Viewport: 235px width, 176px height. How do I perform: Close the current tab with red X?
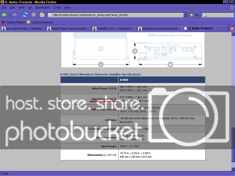point(232,28)
